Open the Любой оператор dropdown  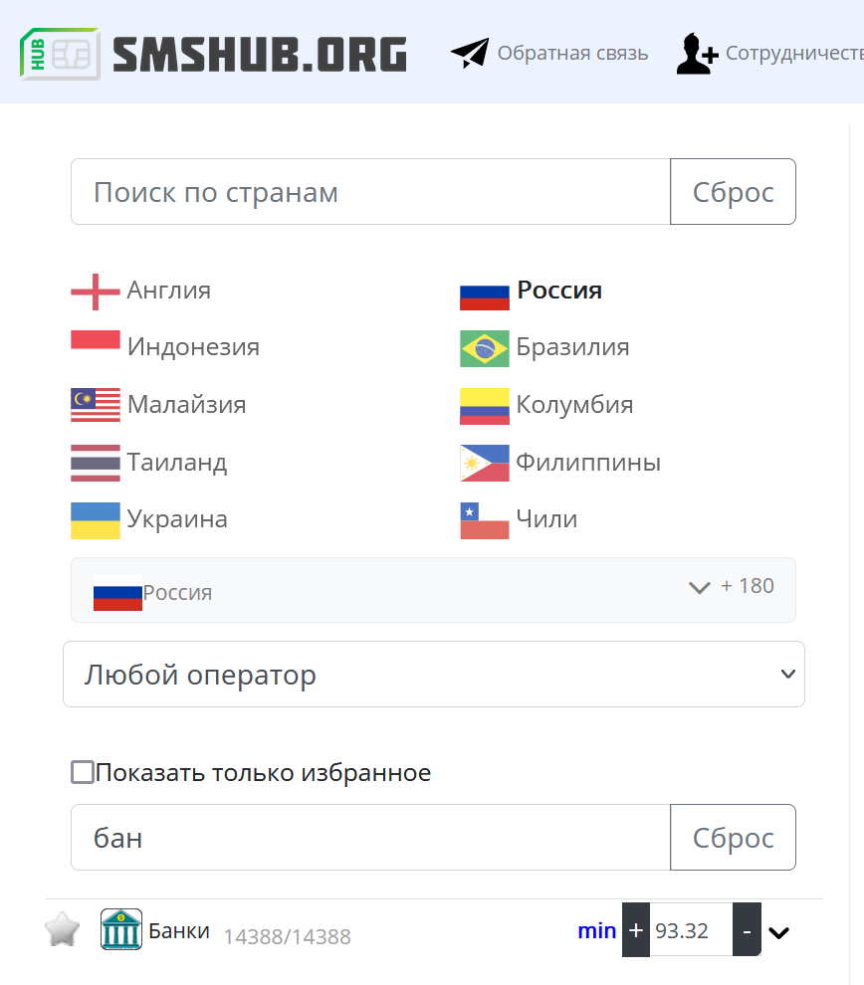[434, 674]
